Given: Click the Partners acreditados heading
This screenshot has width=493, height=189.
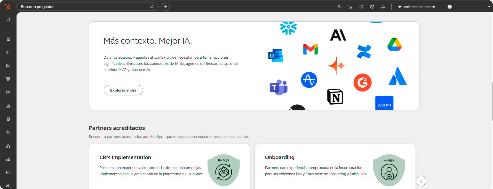Looking at the screenshot, I should pos(117,128).
